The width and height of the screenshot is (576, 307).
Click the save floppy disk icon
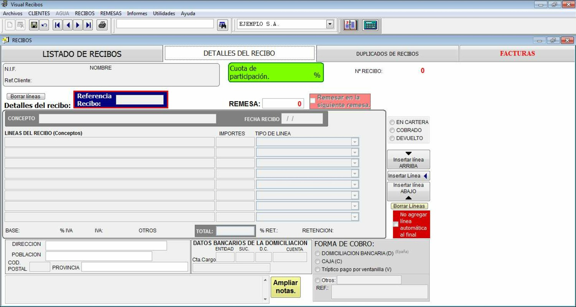(34, 25)
